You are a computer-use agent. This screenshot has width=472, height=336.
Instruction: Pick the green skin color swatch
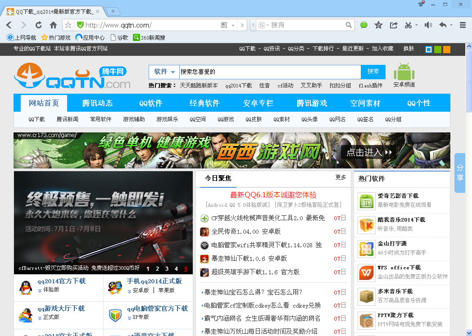437,49
